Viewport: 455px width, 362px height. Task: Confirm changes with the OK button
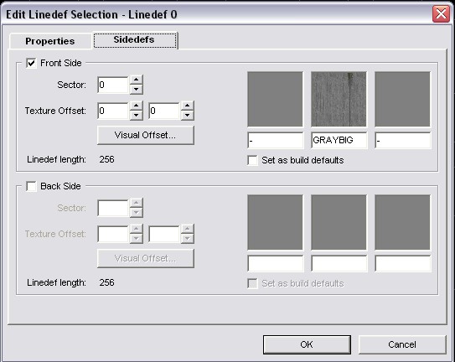point(307,344)
